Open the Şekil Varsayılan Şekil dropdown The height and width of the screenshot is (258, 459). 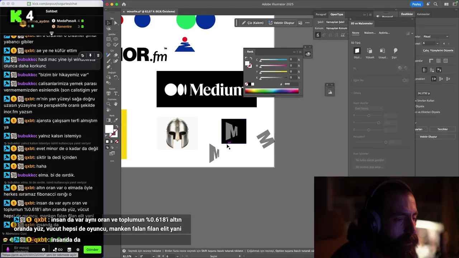tap(336, 22)
